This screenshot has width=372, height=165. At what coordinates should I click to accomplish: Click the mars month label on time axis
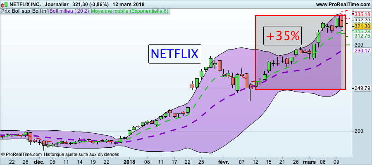[309, 162]
